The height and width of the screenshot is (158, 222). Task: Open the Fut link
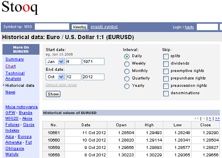[29, 142]
